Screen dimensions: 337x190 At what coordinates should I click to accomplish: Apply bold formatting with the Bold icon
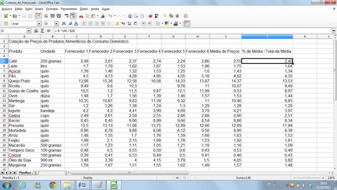64,23
